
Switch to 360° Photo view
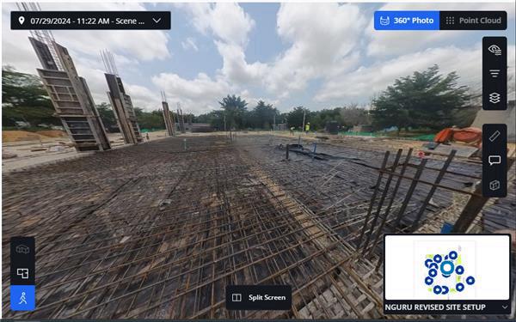click(x=407, y=21)
